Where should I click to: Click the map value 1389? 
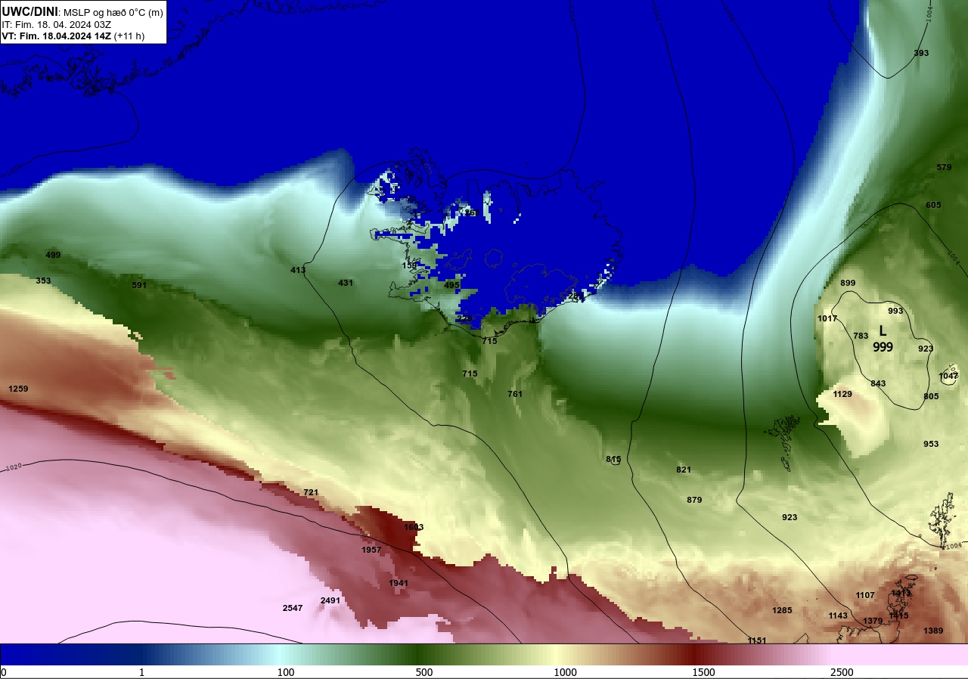(933, 631)
